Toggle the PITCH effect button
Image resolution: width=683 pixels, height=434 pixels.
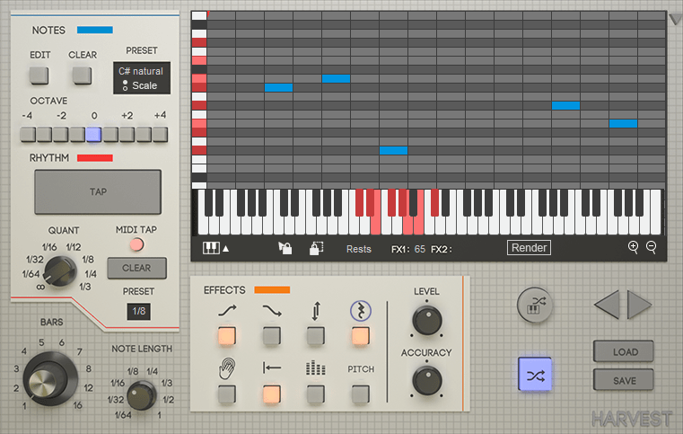(360, 393)
